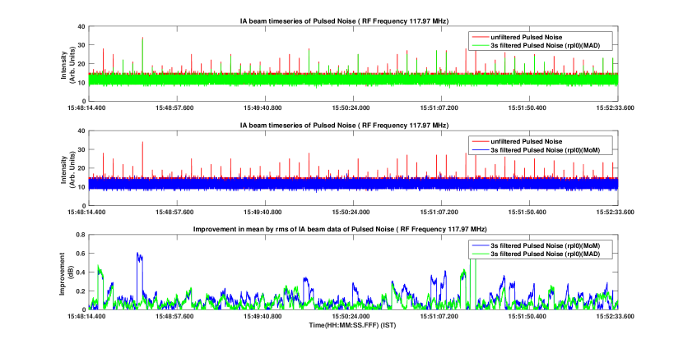Click 'Time(HH:MM:SS.FFF) (IST)' x-axis label
Screen dimensions: 683x348
(352, 325)
